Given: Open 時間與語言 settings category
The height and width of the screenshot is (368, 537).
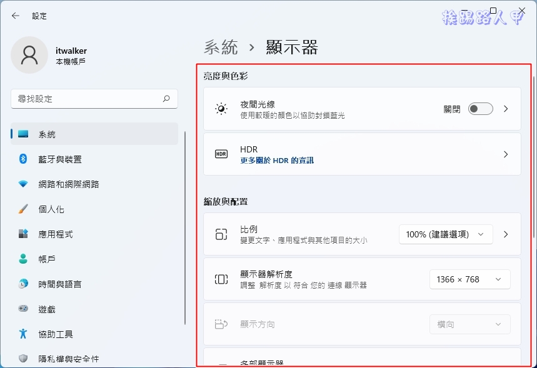Looking at the screenshot, I should tap(94, 284).
